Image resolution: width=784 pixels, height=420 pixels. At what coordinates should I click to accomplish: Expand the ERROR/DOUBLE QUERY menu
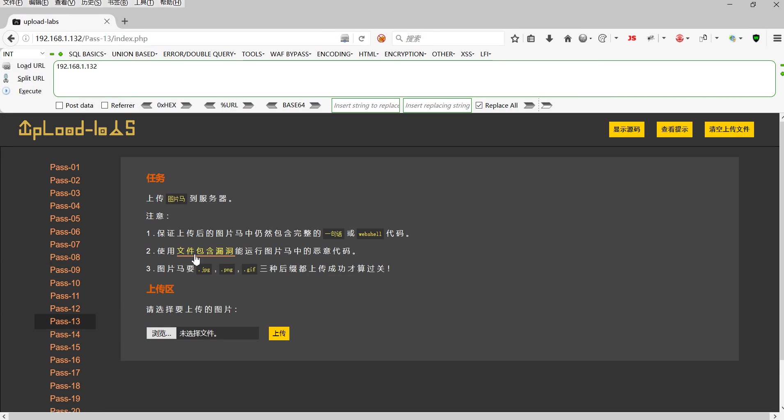[x=199, y=54]
